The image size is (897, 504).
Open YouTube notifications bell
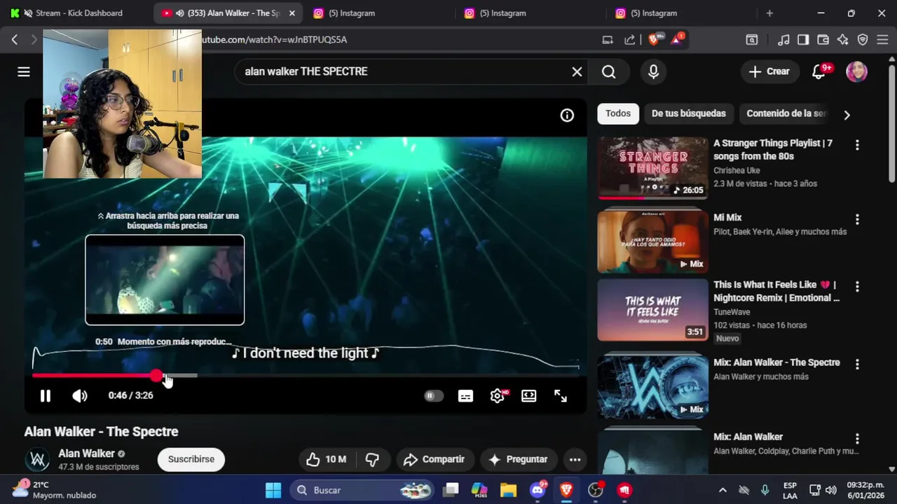[x=819, y=71]
